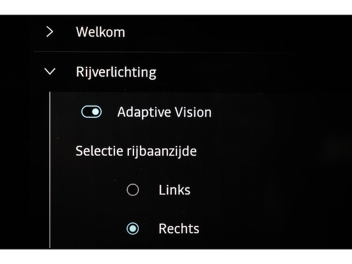Toggle the Adaptive Vision switch

pos(91,112)
